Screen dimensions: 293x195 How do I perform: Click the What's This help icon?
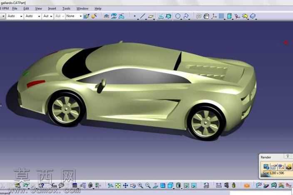(41, 185)
